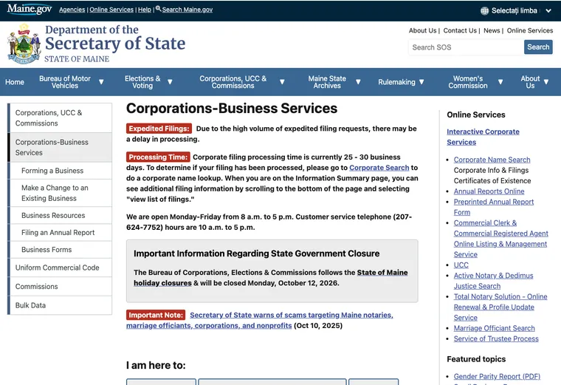
Task: Click the globe icon by Selectați limba
Action: 484,11
